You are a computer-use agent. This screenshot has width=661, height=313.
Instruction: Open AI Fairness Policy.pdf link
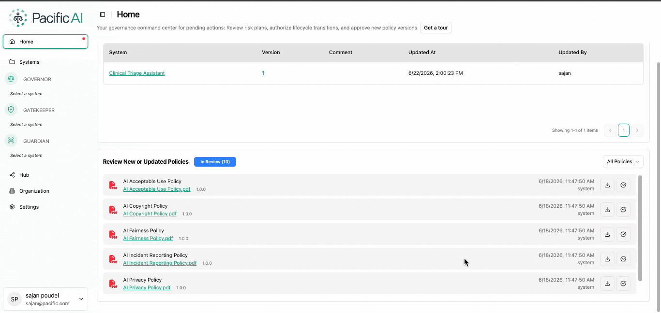pyautogui.click(x=148, y=239)
